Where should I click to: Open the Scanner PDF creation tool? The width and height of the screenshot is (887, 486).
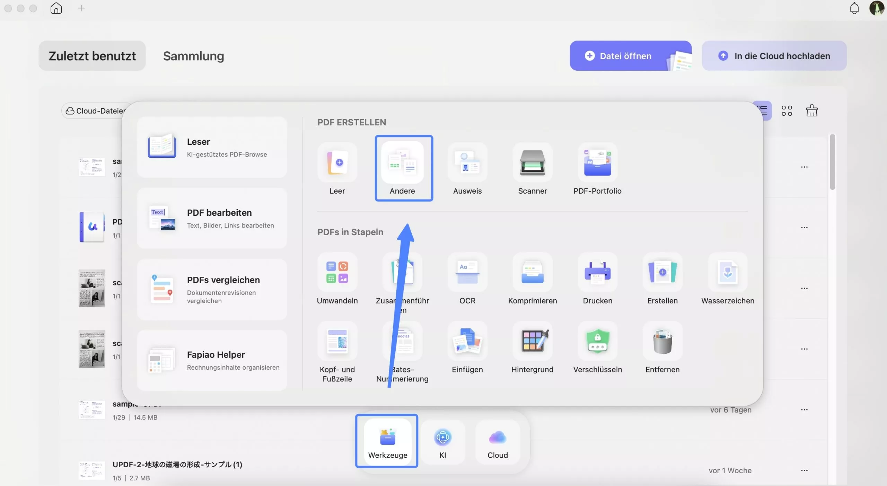532,163
